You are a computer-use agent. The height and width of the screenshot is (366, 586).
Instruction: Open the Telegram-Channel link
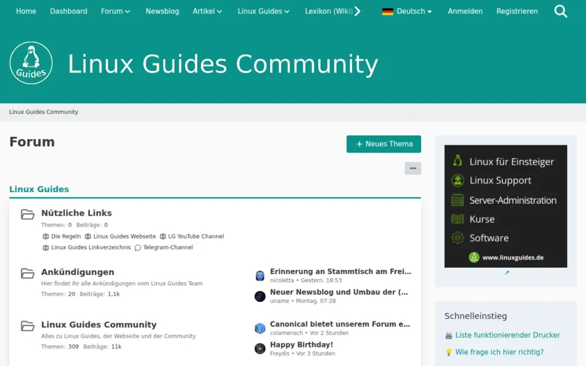tap(168, 247)
